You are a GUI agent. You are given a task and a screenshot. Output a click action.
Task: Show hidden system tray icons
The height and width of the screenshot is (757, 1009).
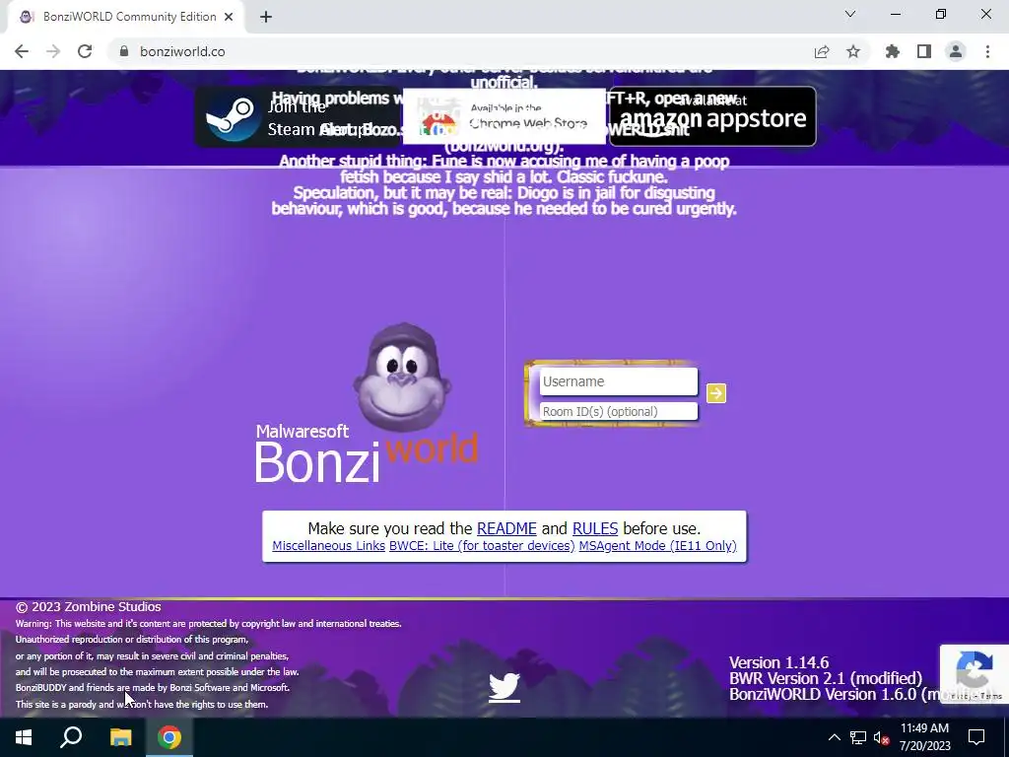[x=834, y=737]
